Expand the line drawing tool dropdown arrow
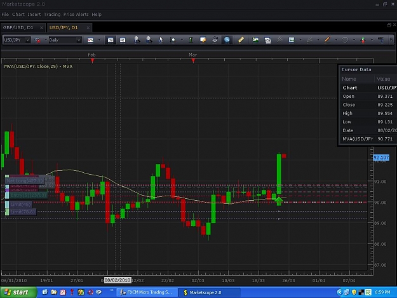This screenshot has width=397, height=298. pyautogui.click(x=336, y=40)
